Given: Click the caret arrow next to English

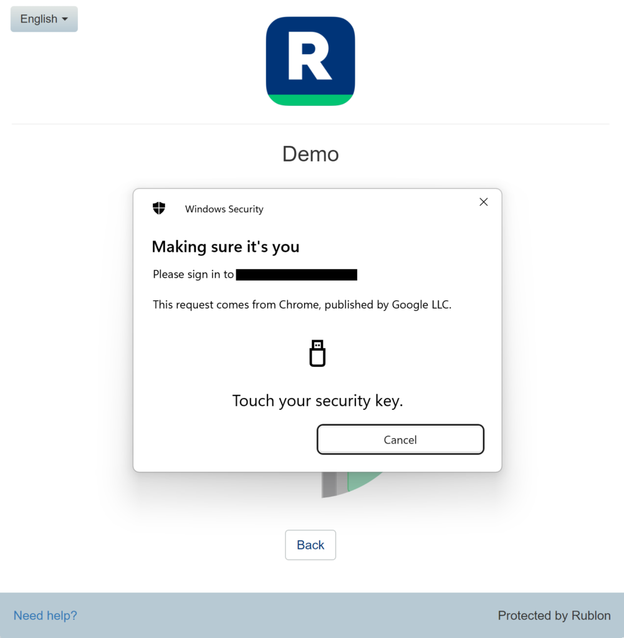Looking at the screenshot, I should point(64,19).
